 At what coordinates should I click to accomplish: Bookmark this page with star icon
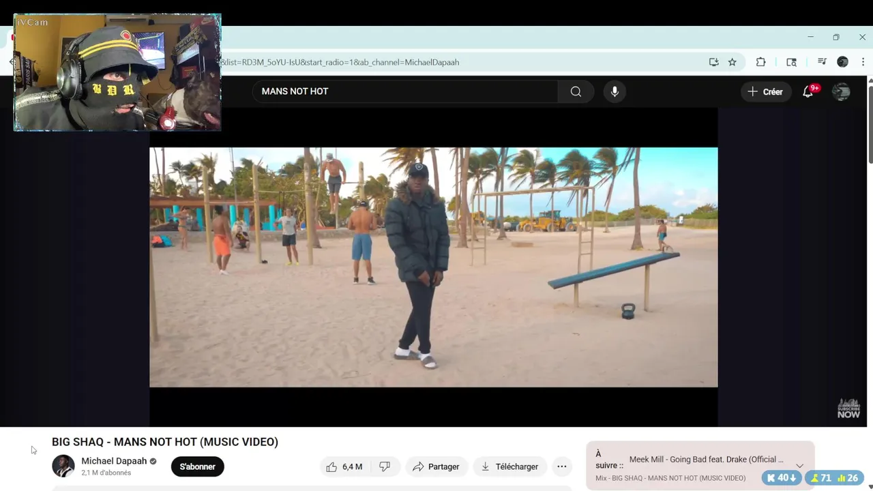pos(733,62)
